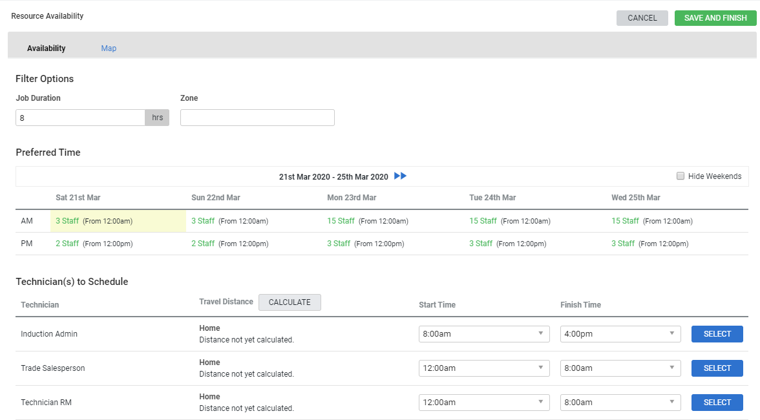
Task: Focus the Job Duration input field
Action: click(80, 118)
